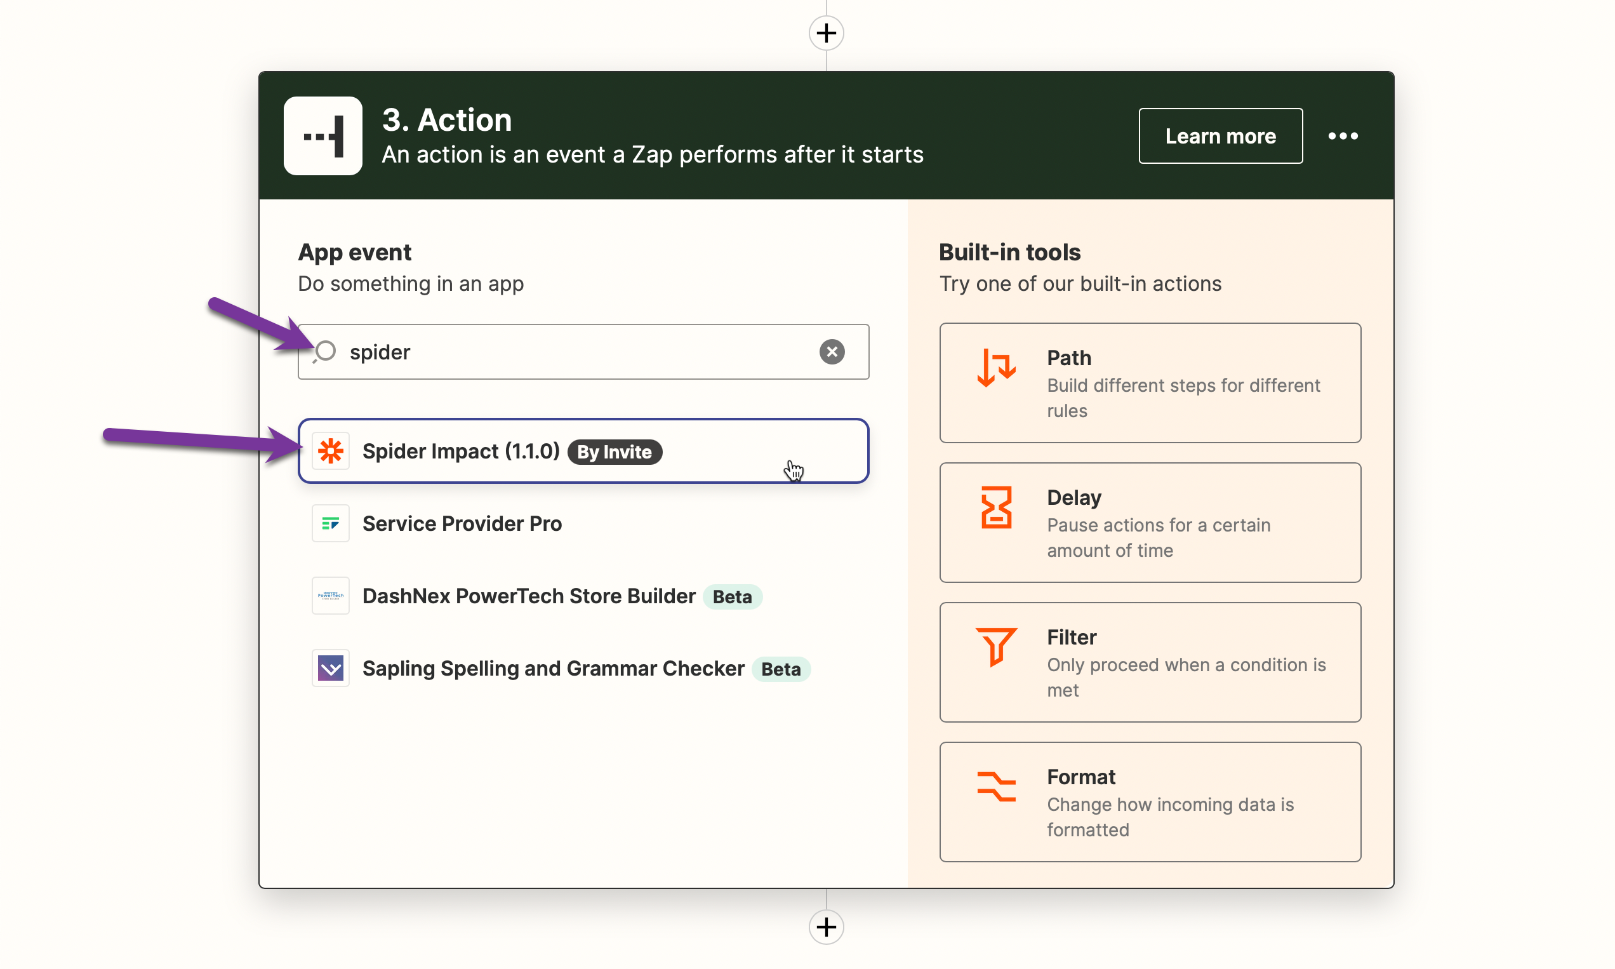
Task: Add a step below the Action card
Action: [826, 926]
